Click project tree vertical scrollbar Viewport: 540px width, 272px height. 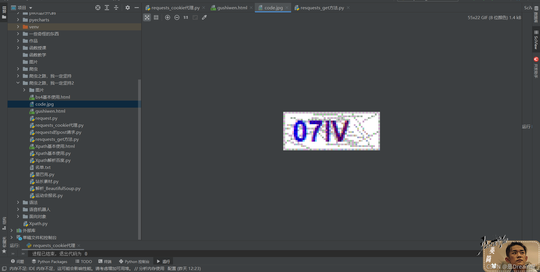(139, 160)
